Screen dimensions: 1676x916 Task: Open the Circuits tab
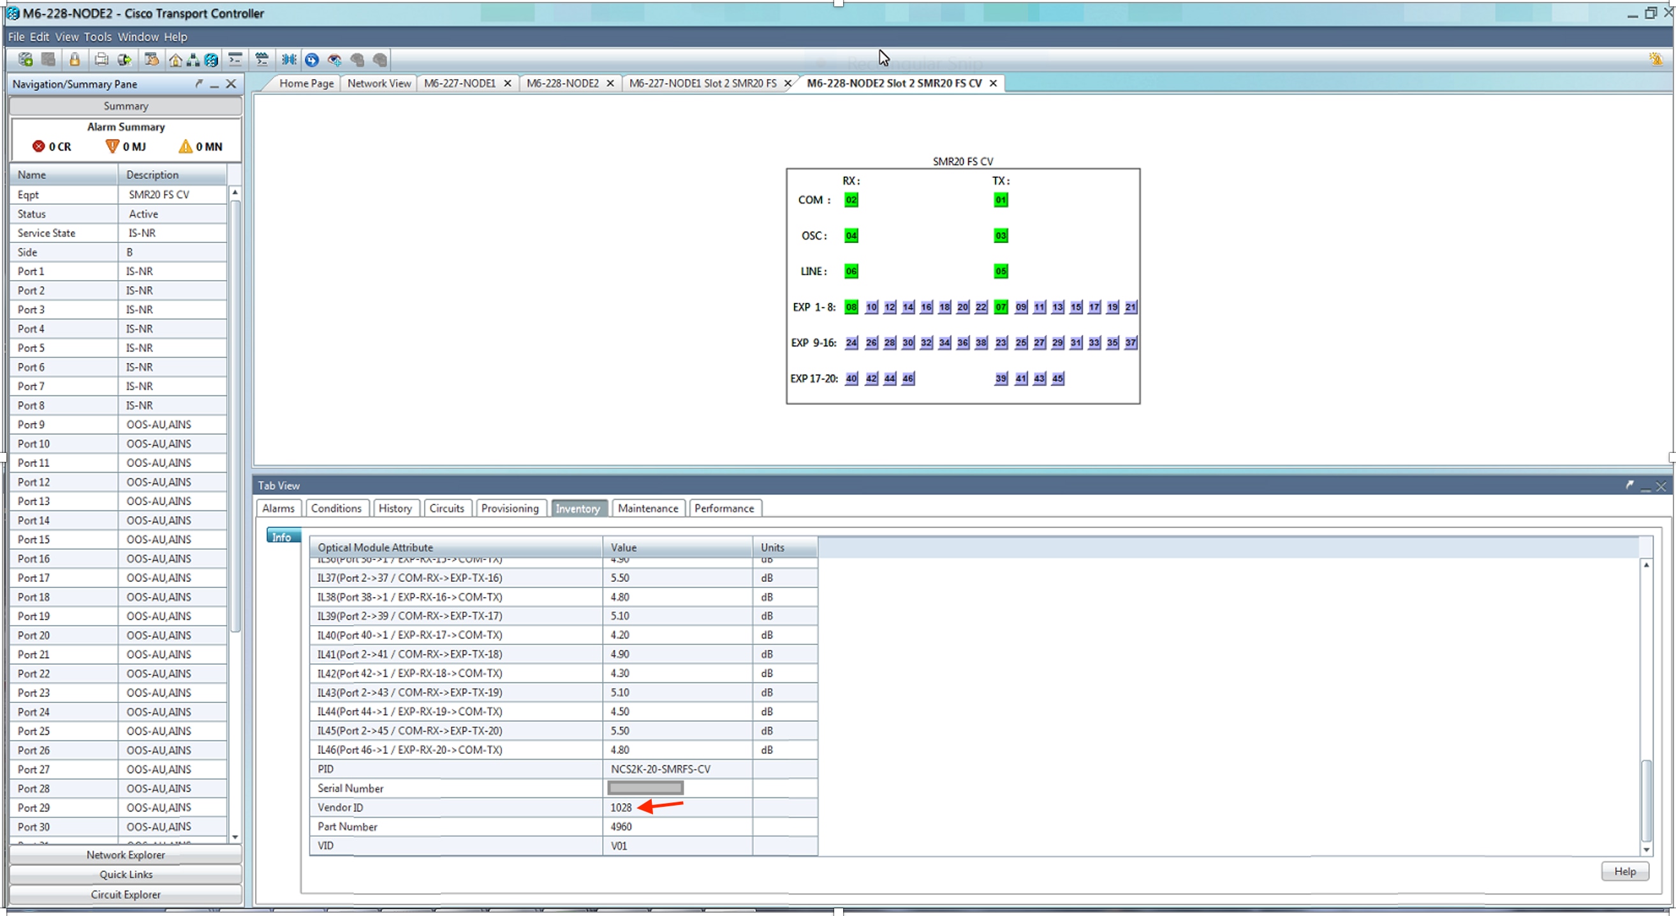(x=446, y=508)
